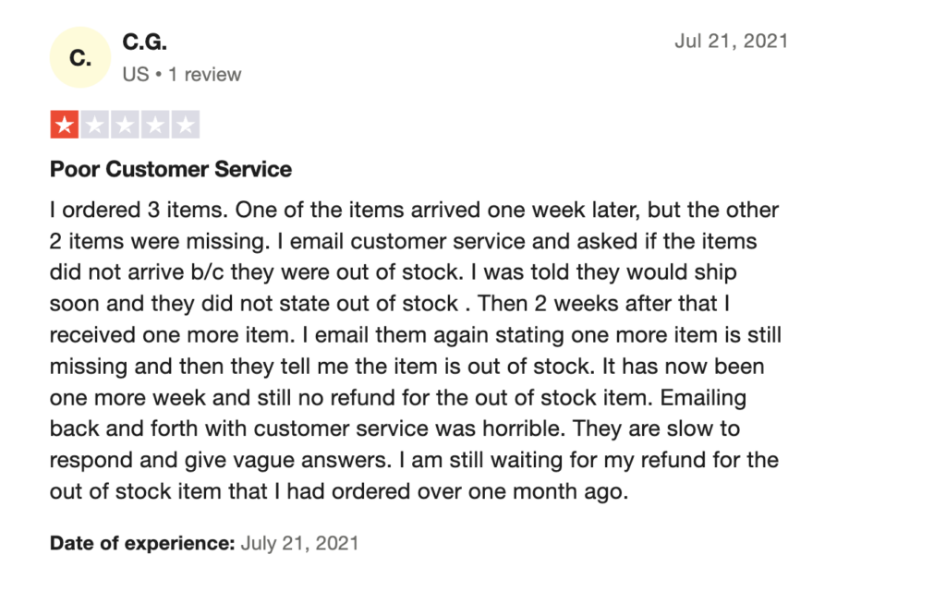
Task: Click the line about no refund yet
Action: tap(397, 397)
